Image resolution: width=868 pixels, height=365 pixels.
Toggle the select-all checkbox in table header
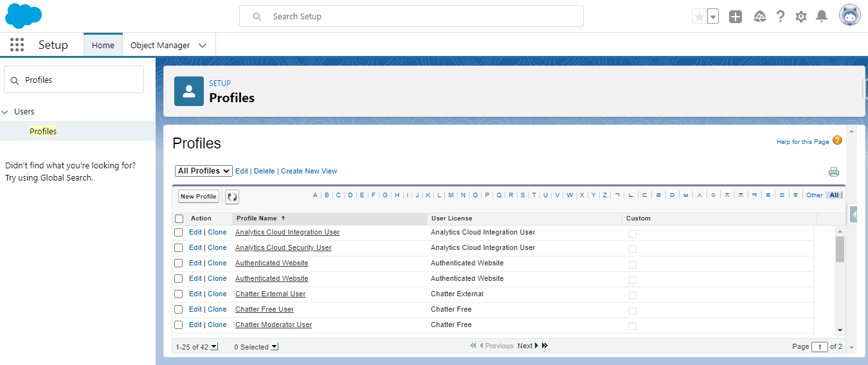pyautogui.click(x=179, y=218)
